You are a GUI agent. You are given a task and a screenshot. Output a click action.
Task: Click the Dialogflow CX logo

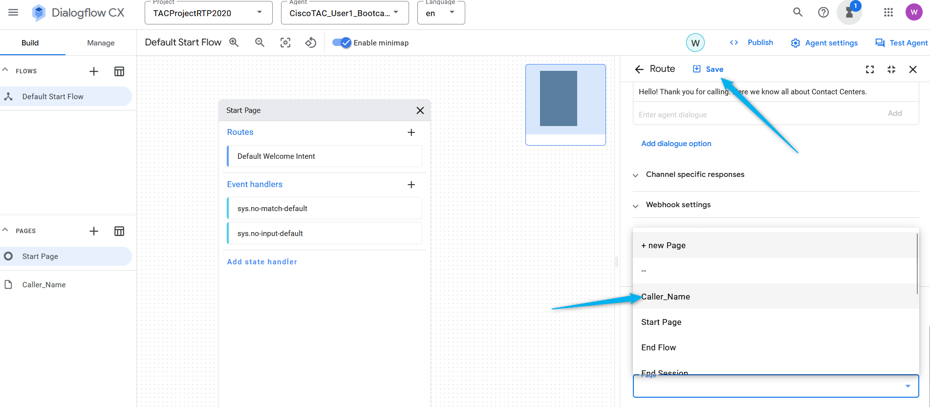(78, 13)
